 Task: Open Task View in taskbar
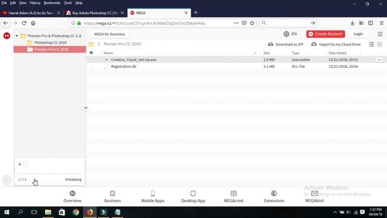click(x=34, y=213)
